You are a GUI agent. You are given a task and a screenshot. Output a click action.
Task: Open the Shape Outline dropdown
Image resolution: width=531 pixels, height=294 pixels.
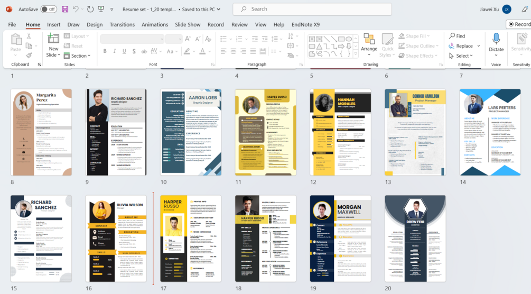coord(418,46)
